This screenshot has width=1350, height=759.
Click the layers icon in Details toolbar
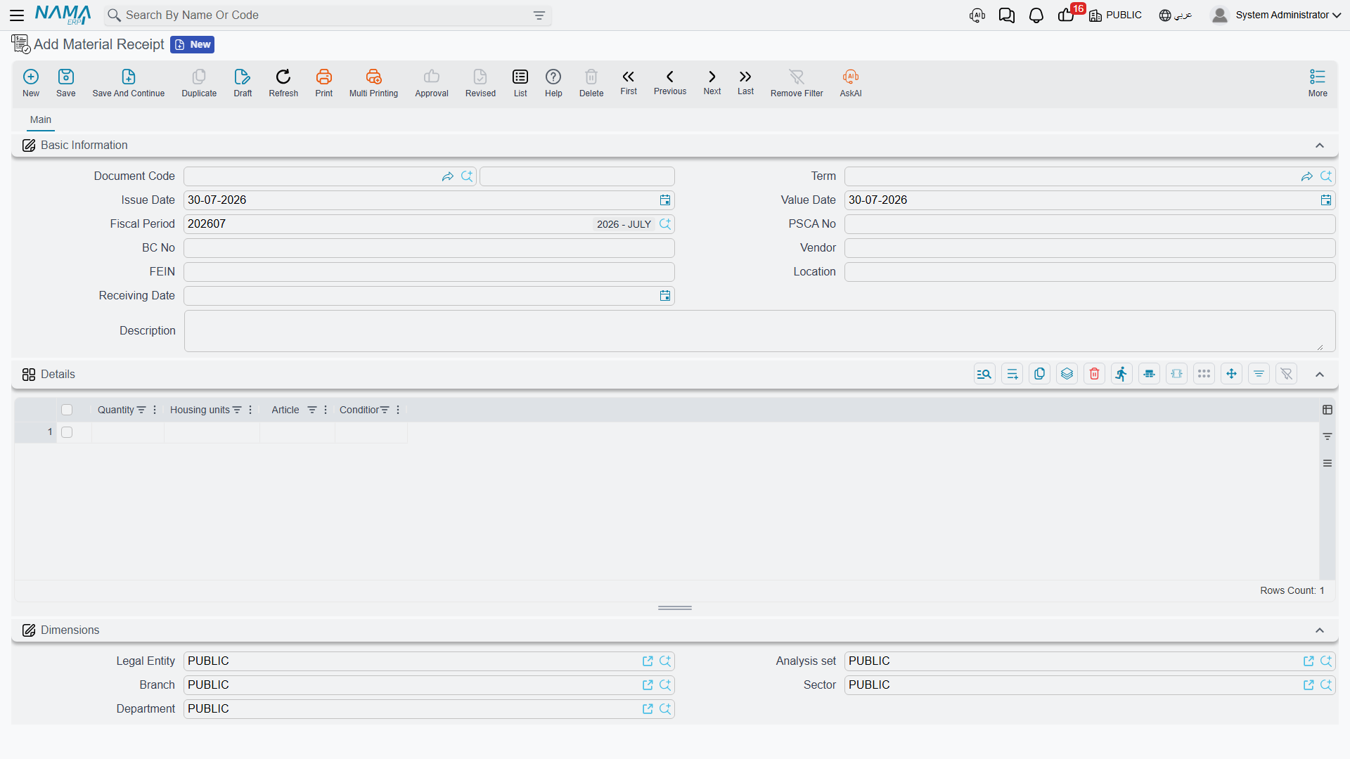coord(1067,375)
